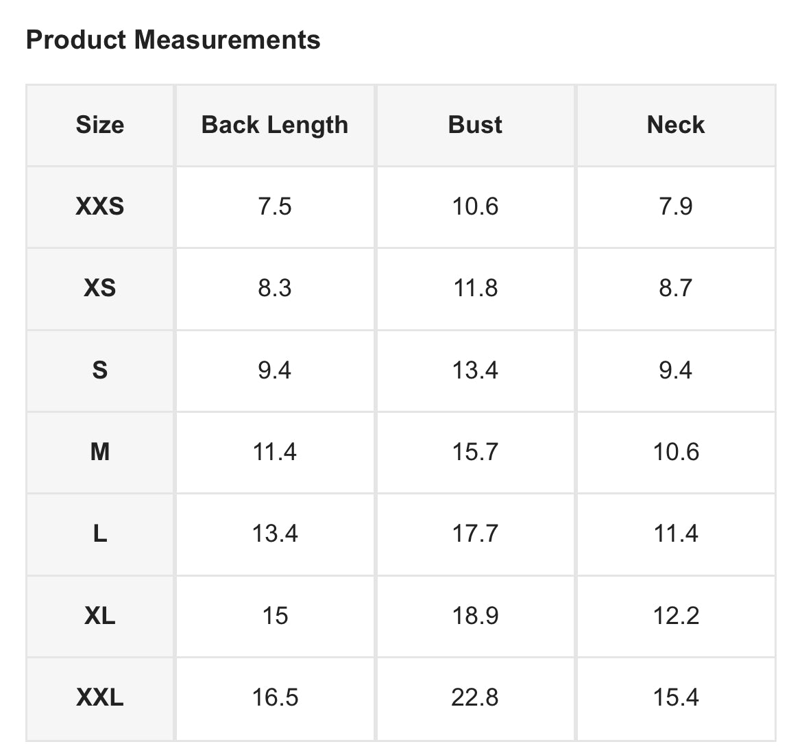Click the M size row label
Screen dimensions: 802x755
[100, 452]
